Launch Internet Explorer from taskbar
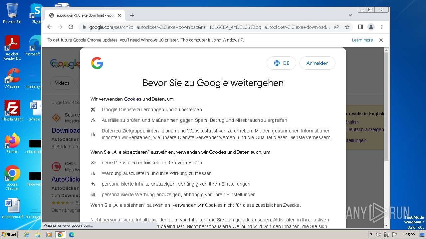Image resolution: width=426 pixels, height=239 pixels. 26,235
